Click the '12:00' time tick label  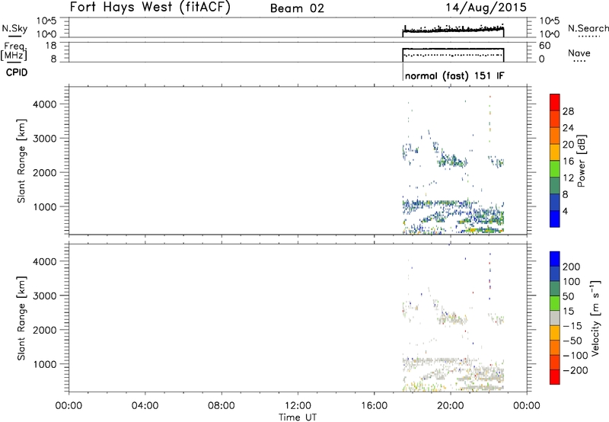[298, 406]
